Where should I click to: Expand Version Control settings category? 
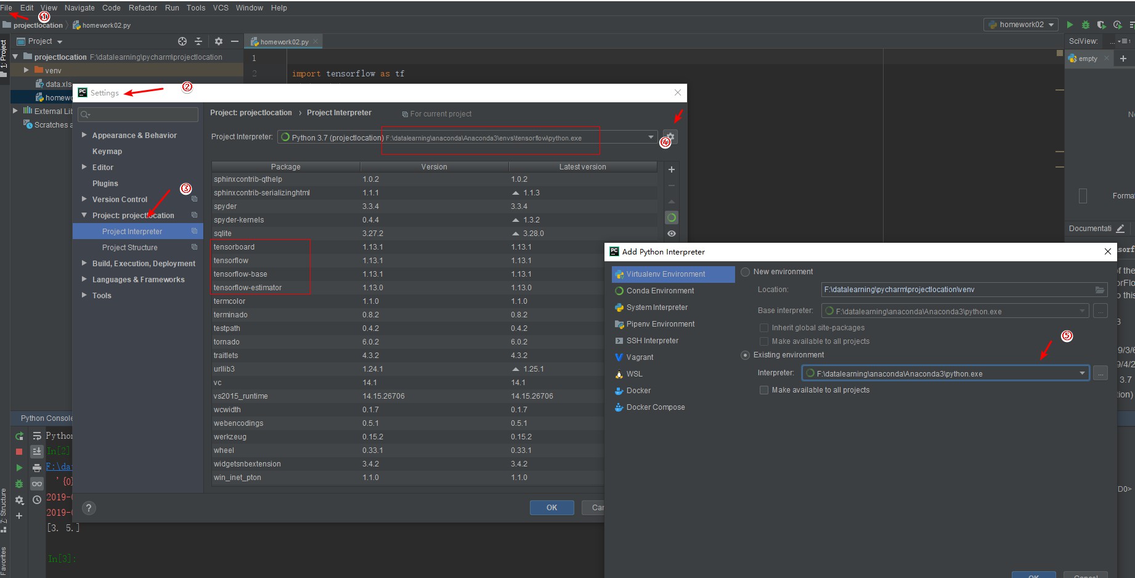[x=84, y=199]
